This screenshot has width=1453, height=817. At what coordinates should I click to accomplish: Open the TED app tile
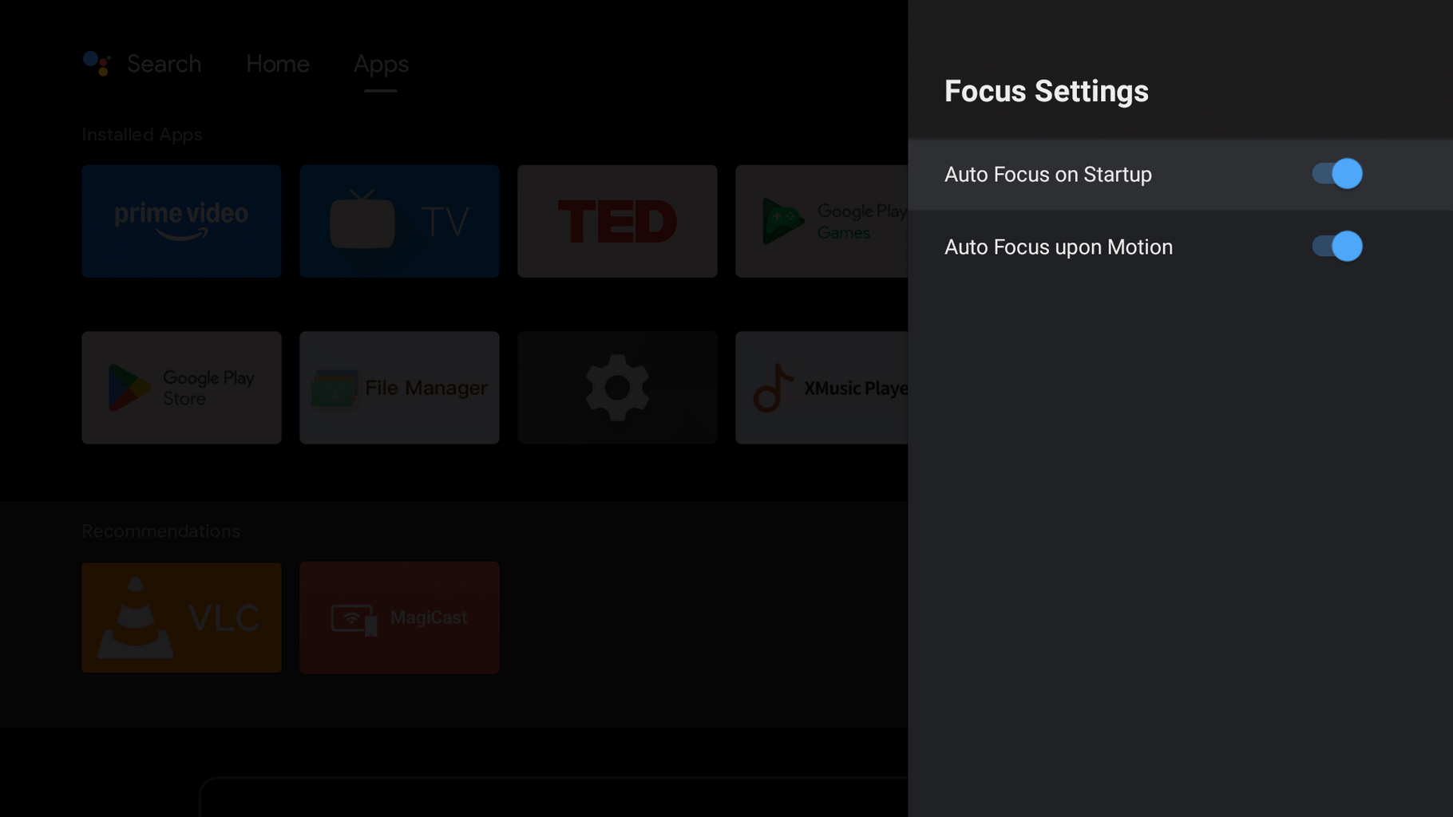click(x=617, y=221)
